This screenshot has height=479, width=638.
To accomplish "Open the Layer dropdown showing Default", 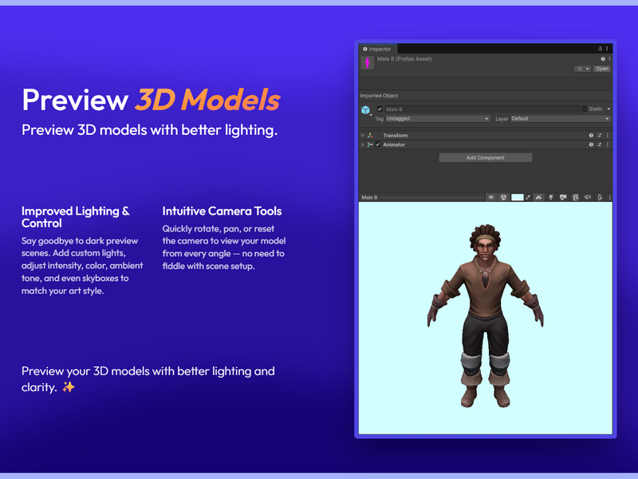I will pyautogui.click(x=561, y=118).
